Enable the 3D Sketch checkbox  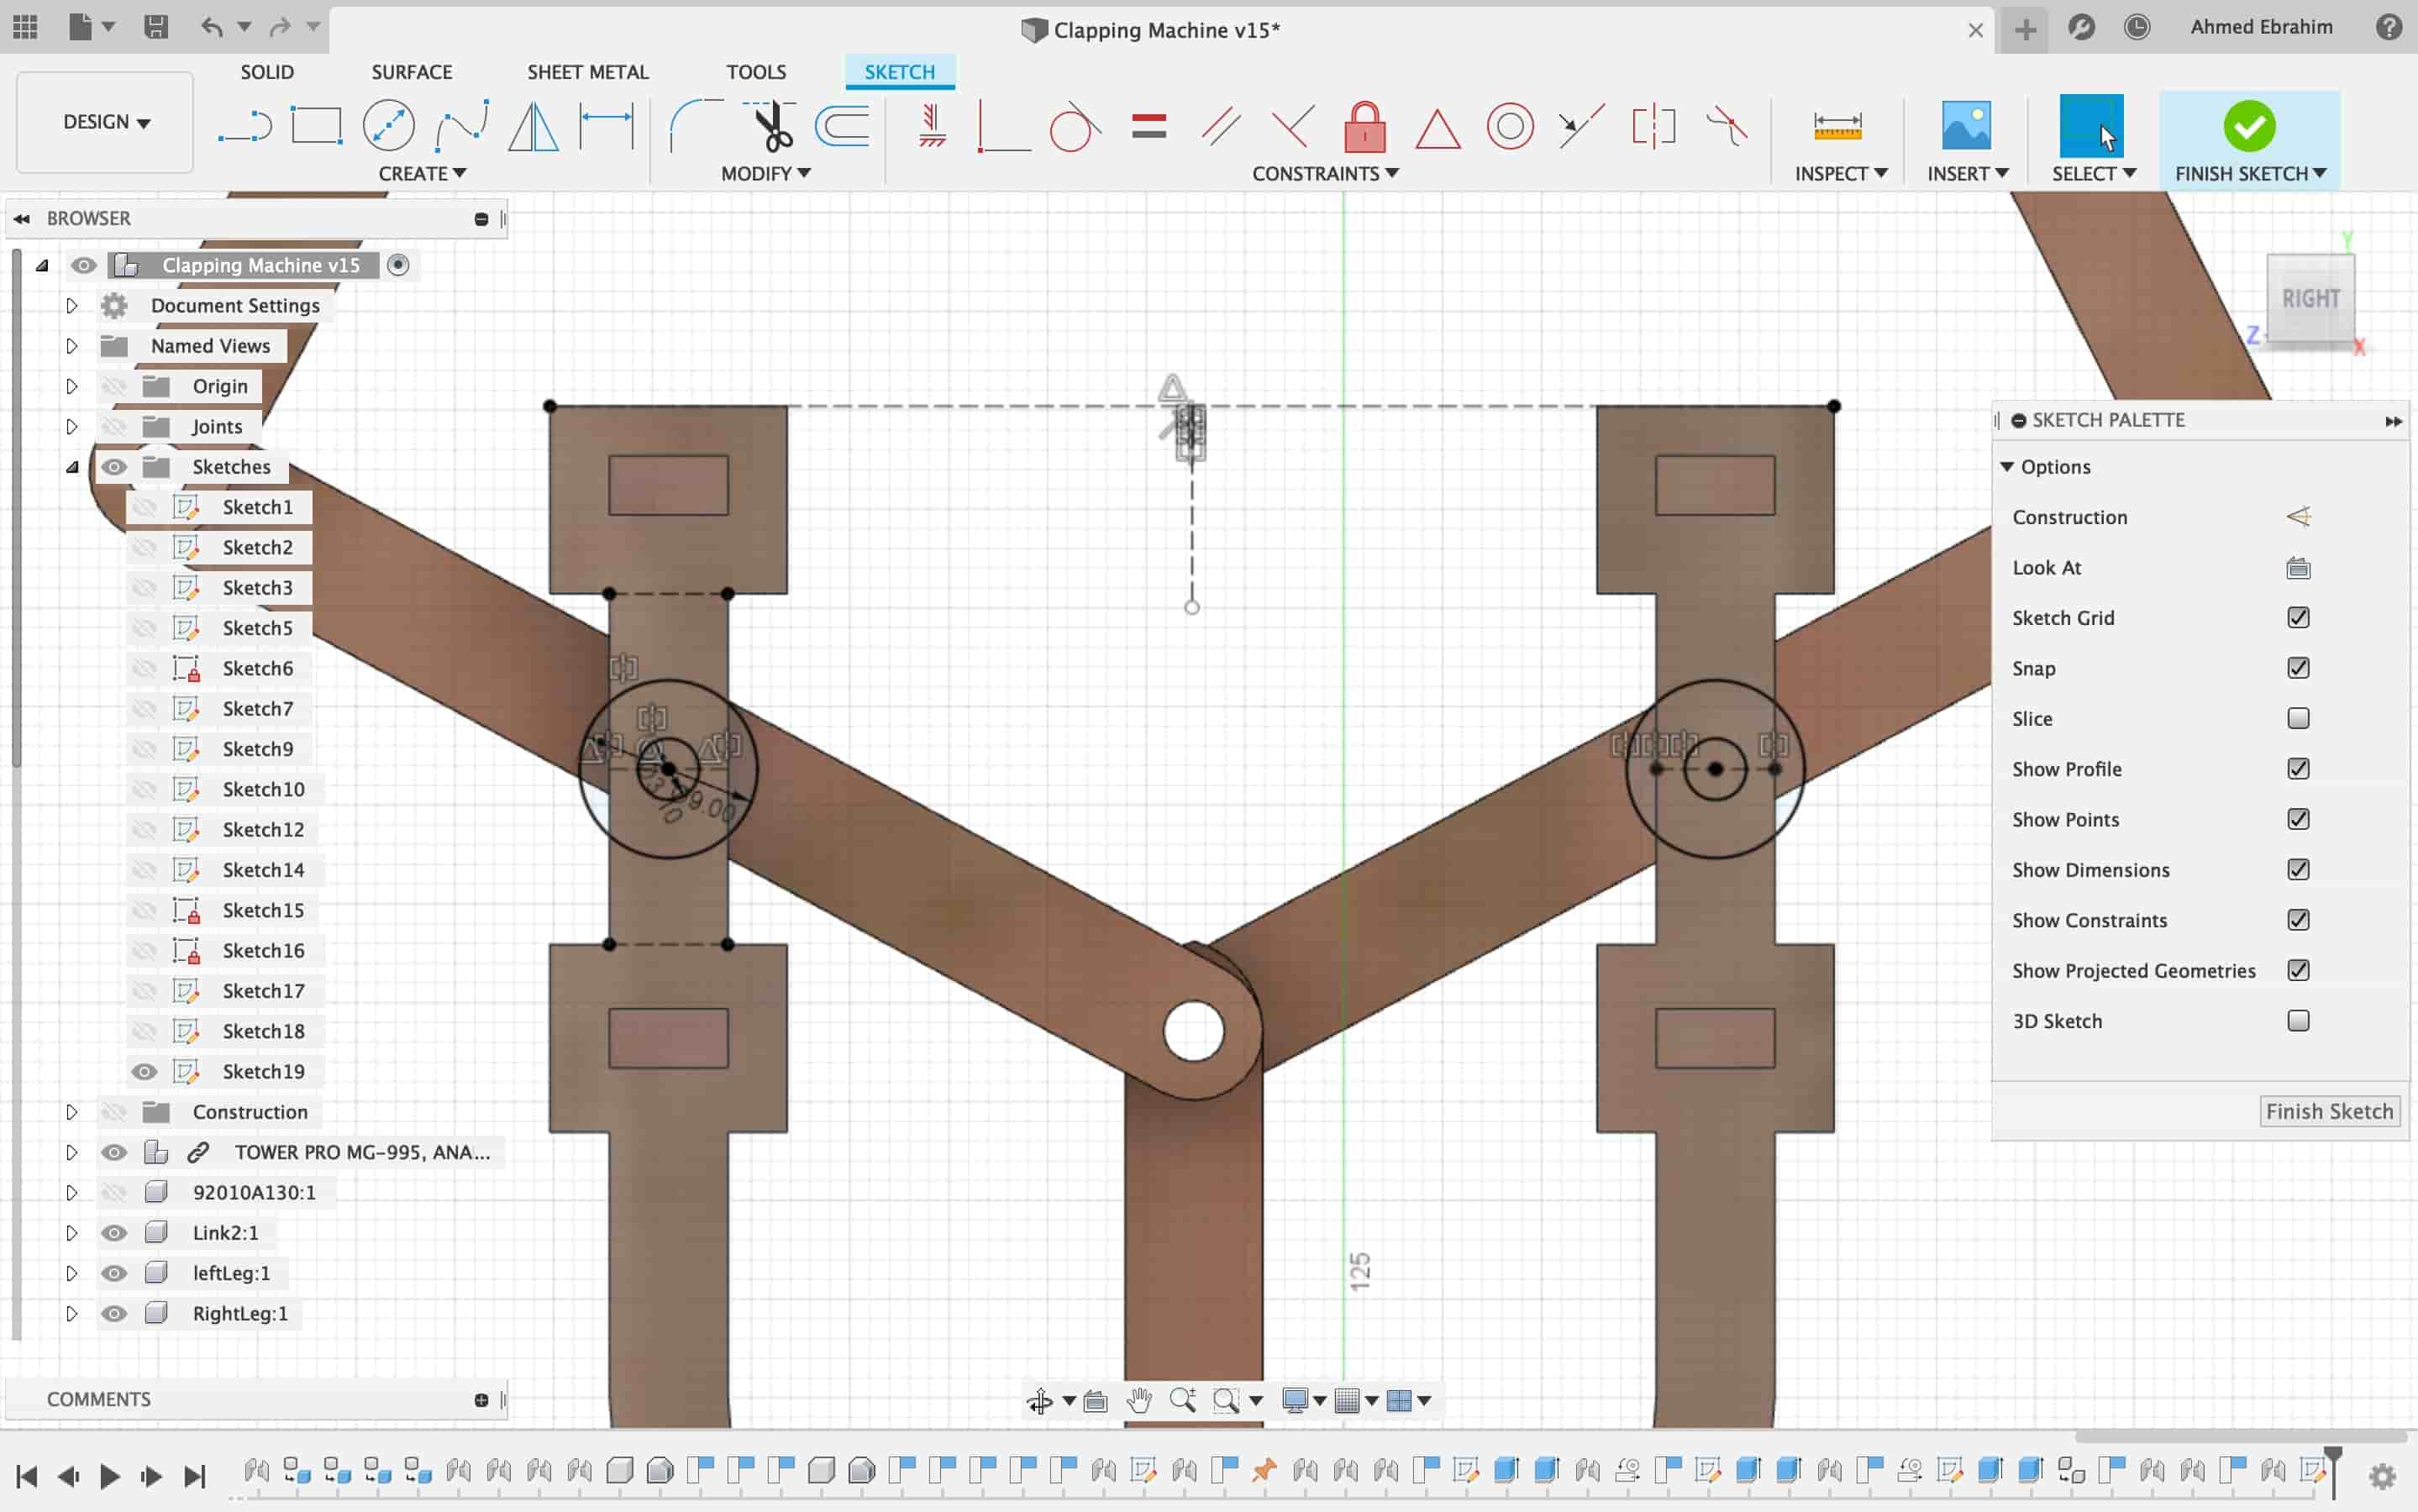click(x=2298, y=1020)
